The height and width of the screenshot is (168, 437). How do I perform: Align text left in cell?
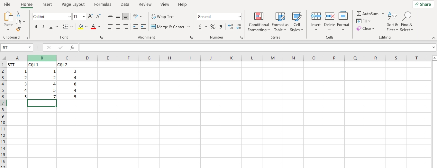click(x=110, y=27)
